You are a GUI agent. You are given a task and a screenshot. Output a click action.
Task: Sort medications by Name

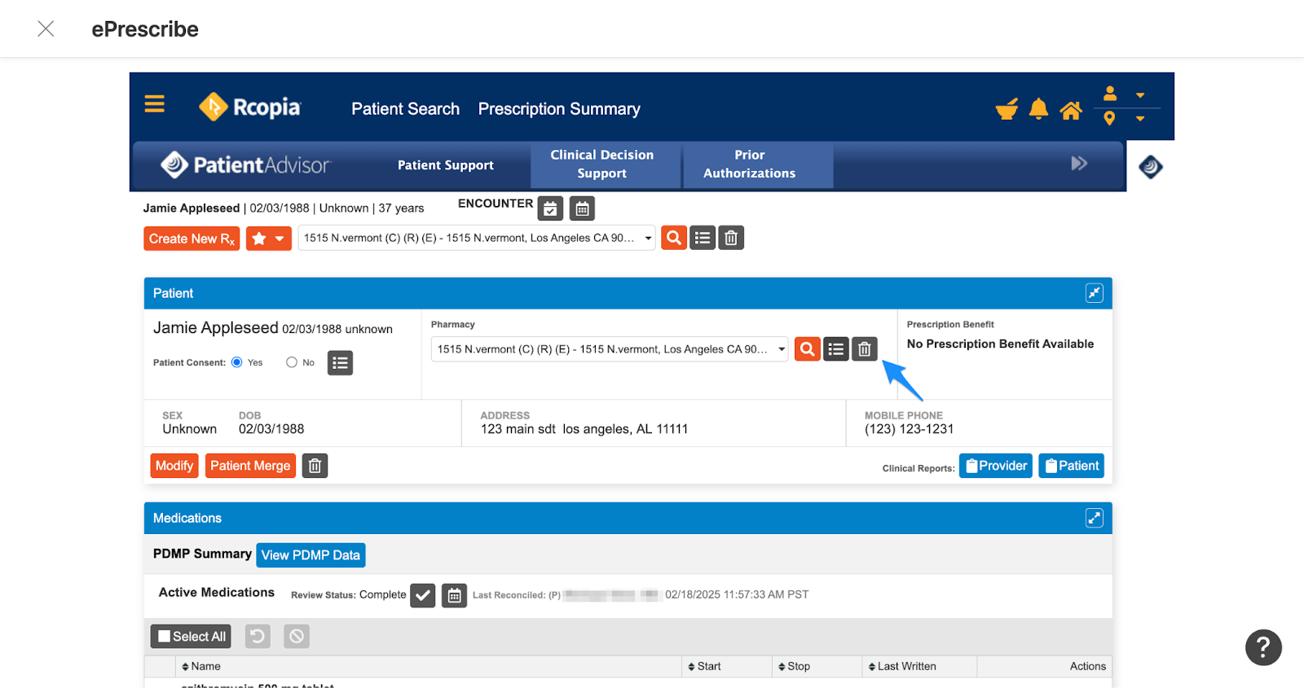click(201, 666)
